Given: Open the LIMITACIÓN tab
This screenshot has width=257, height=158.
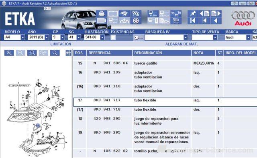Looking at the screenshot, I should tap(61, 44).
